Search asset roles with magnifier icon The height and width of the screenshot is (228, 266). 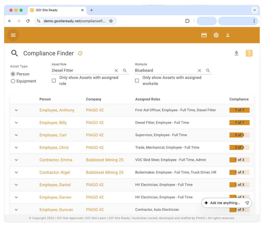[125, 70]
